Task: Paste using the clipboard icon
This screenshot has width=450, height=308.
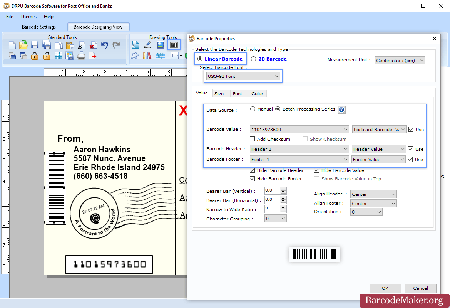Action: coord(70,45)
